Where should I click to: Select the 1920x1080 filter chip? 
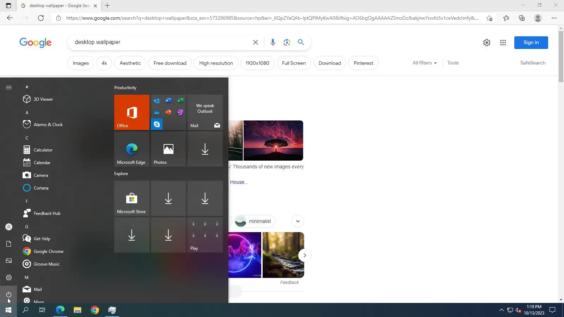click(257, 63)
